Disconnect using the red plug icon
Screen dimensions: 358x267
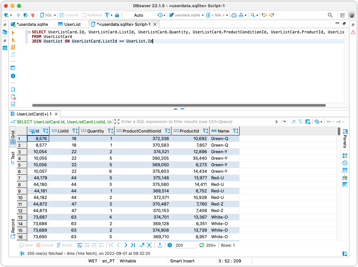coord(33,15)
